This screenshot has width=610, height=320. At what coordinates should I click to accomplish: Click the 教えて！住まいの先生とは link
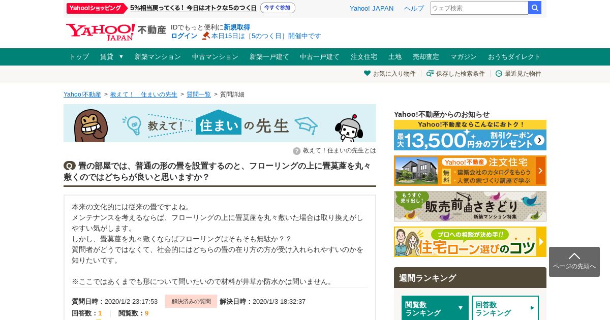(340, 151)
